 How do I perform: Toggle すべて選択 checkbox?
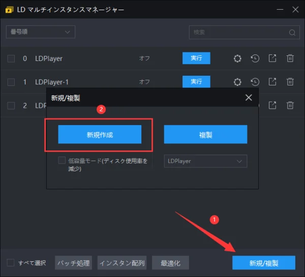pos(11,263)
